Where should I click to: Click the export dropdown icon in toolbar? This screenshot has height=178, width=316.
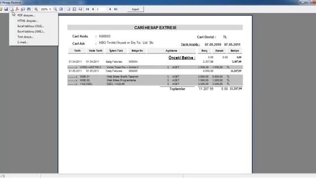(12, 9)
